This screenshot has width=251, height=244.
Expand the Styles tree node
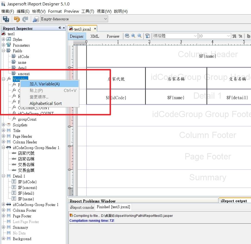(x=3, y=39)
